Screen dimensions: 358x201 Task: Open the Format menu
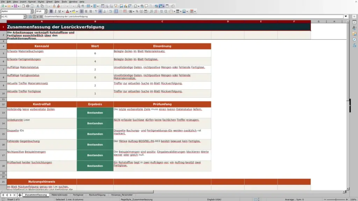coord(32,2)
